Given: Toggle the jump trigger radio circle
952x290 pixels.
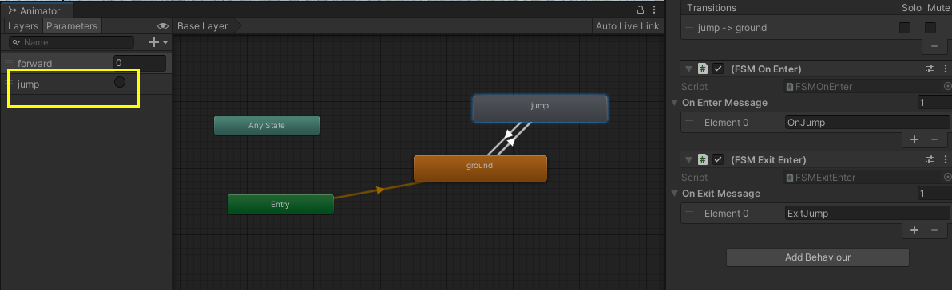Looking at the screenshot, I should click(x=120, y=82).
